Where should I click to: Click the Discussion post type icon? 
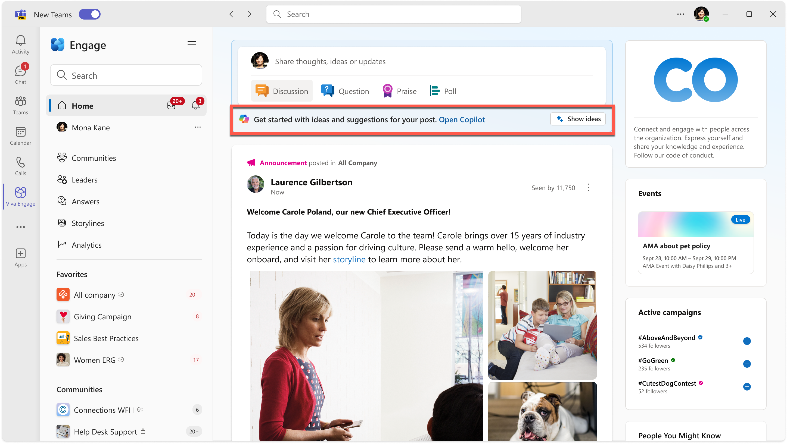point(262,91)
